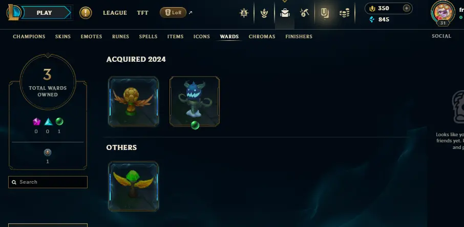Screen dimensions: 464x227
Task: Select the blue monster ward thumbnail
Action: [x=195, y=102]
